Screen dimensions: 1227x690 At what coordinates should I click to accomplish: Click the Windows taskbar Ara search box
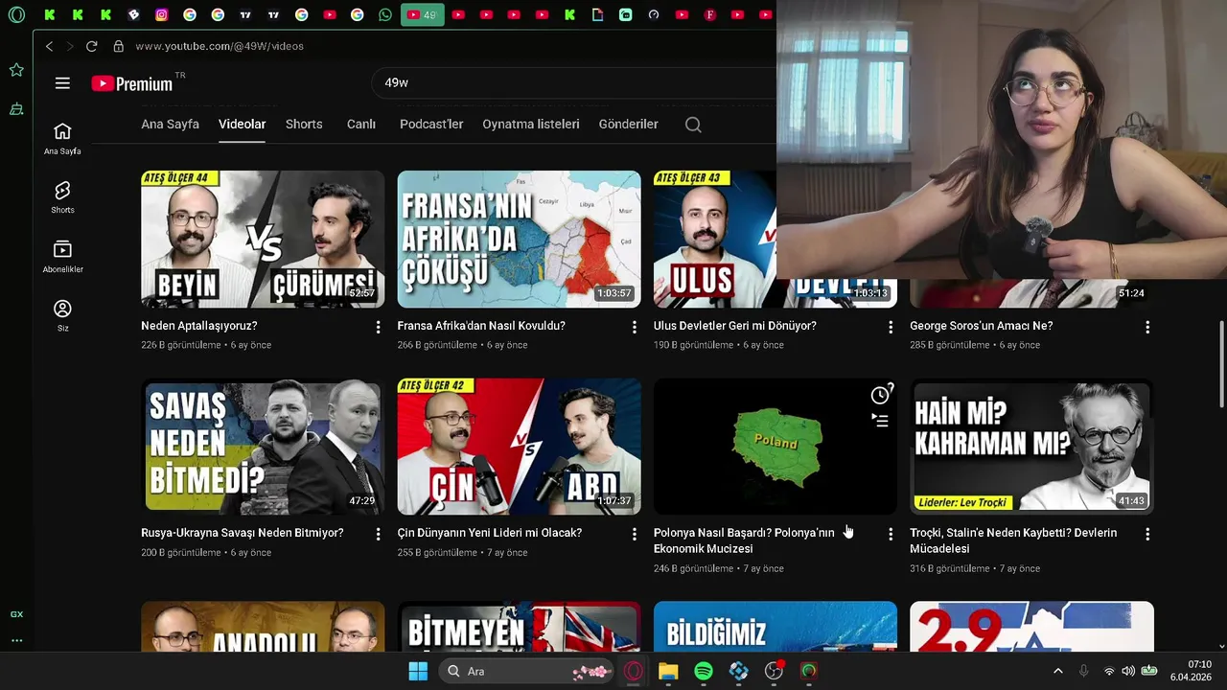pos(525,671)
